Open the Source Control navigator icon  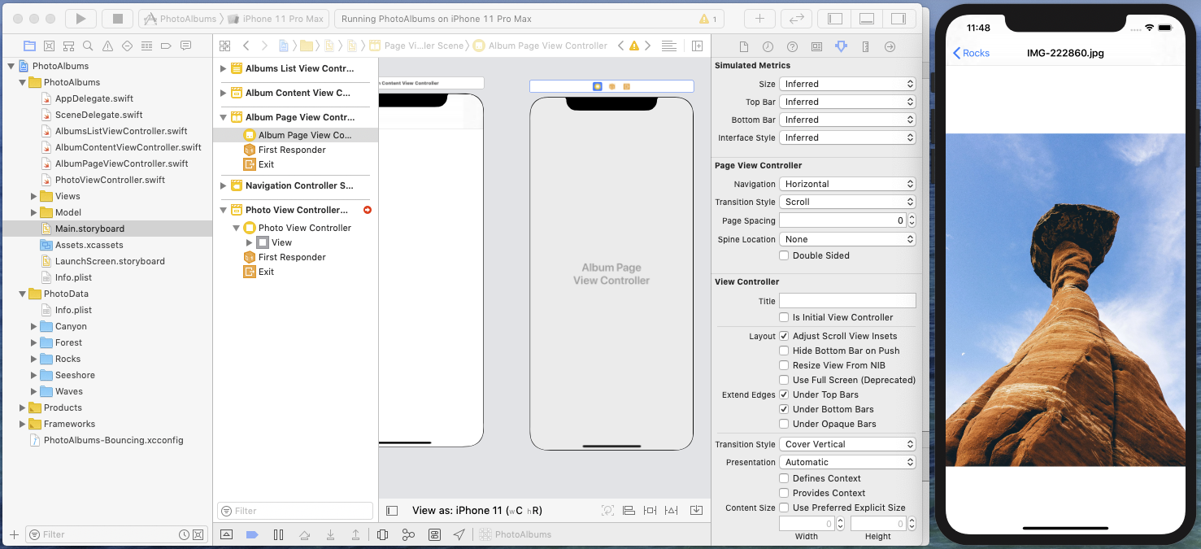coord(49,46)
